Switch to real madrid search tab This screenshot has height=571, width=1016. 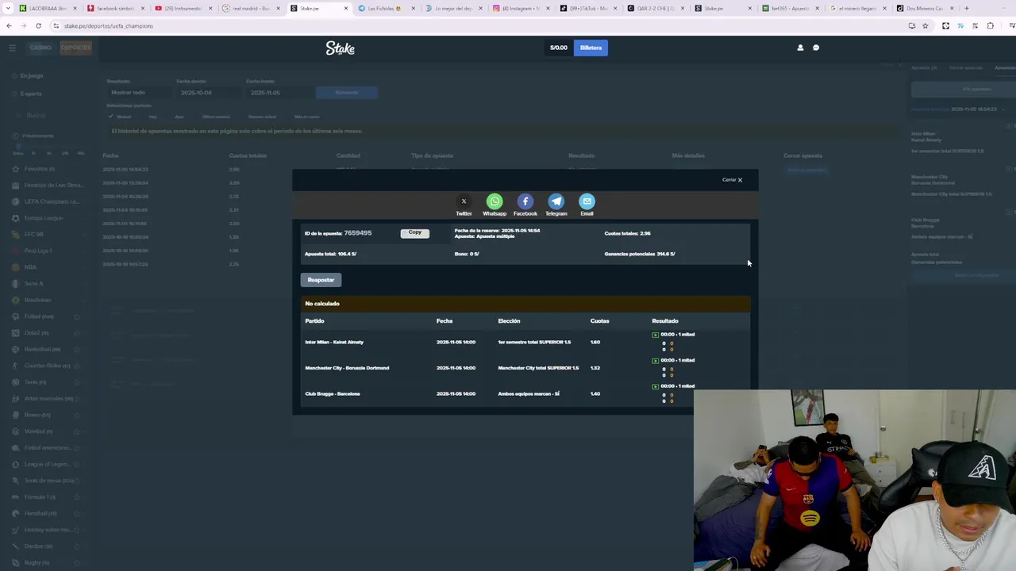tap(250, 8)
